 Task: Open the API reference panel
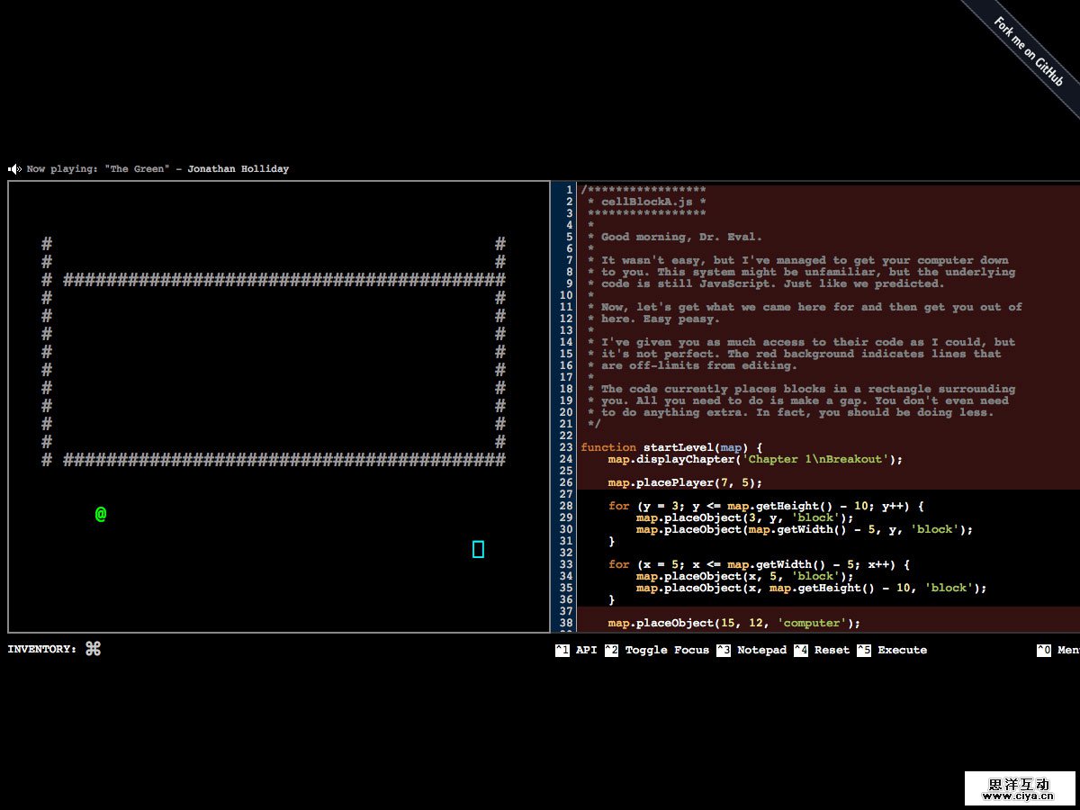pos(586,650)
